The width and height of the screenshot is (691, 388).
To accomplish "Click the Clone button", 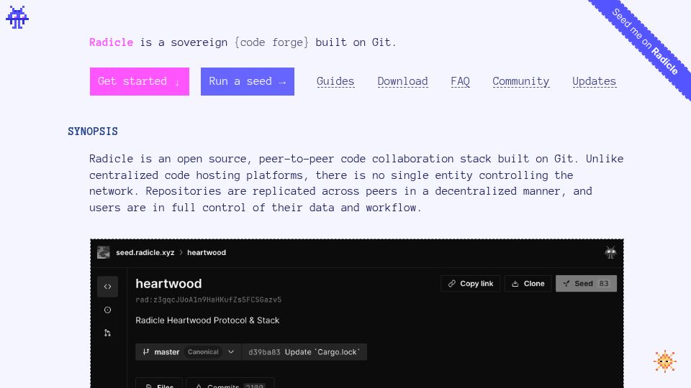I will point(528,284).
